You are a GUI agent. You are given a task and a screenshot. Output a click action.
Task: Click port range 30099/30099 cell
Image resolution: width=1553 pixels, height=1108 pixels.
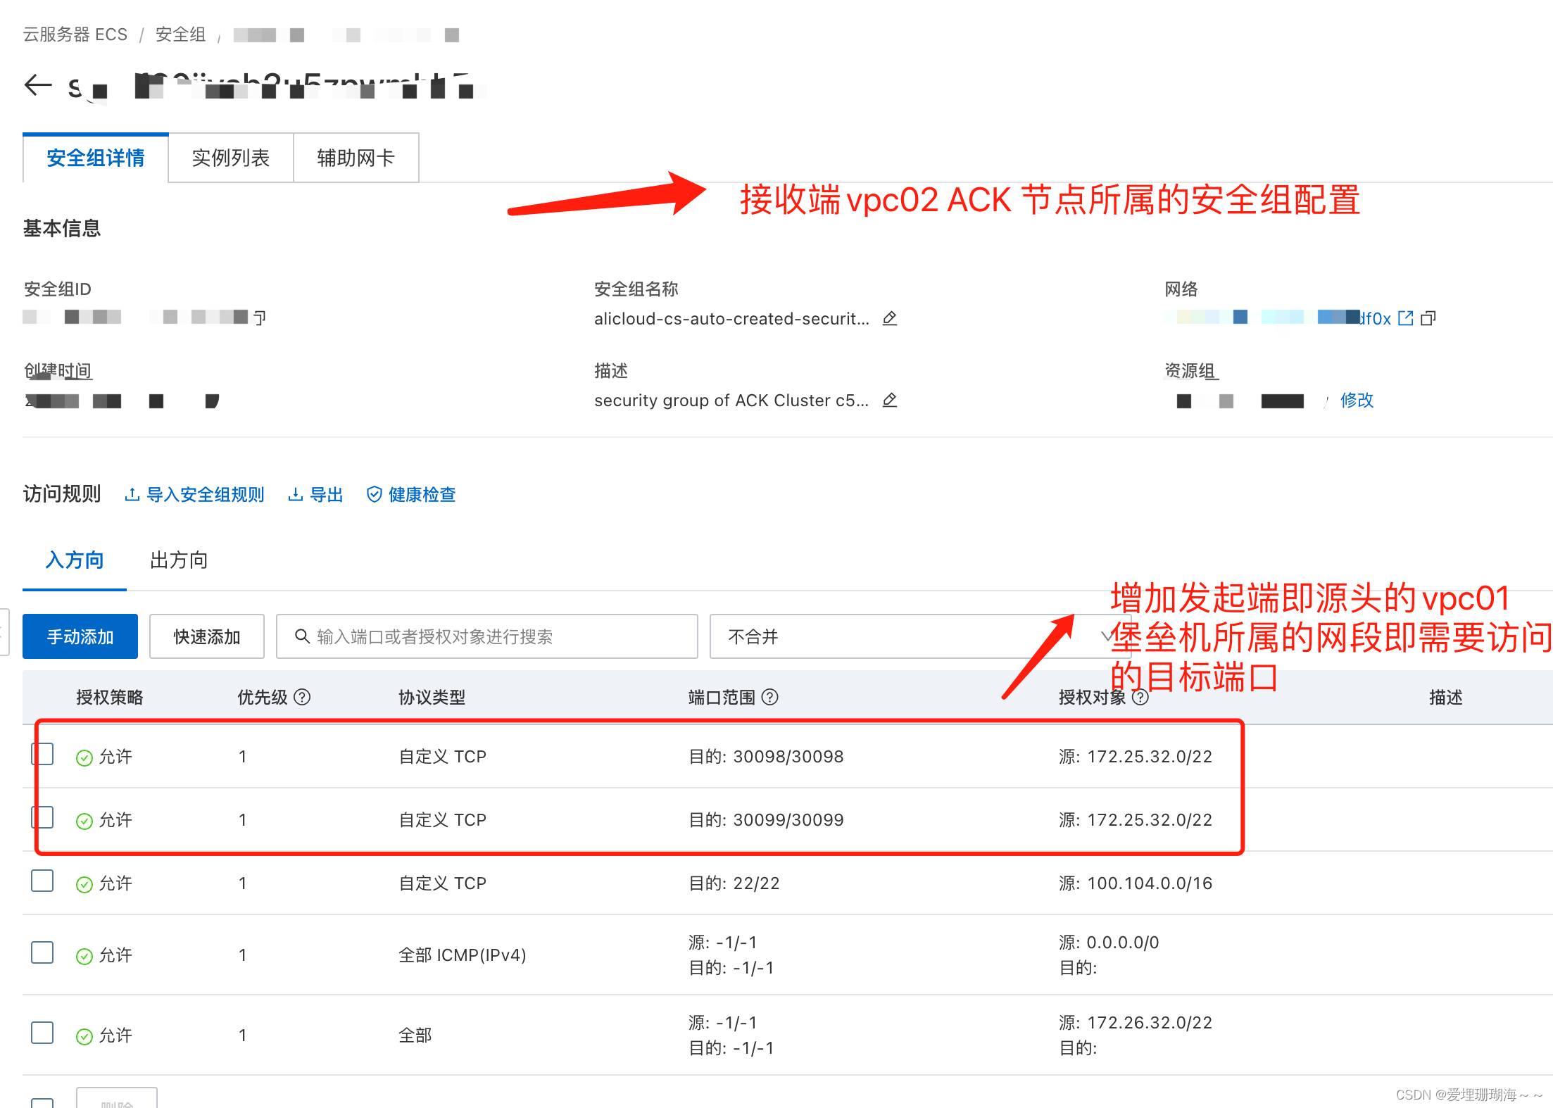click(766, 820)
